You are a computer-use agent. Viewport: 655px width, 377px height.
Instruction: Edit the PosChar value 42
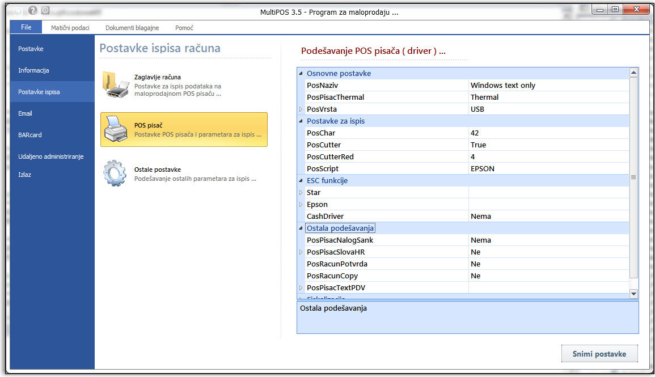pos(548,133)
